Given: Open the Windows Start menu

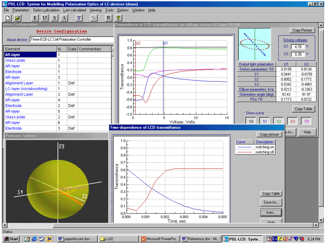Looking at the screenshot, I should click(11, 239).
